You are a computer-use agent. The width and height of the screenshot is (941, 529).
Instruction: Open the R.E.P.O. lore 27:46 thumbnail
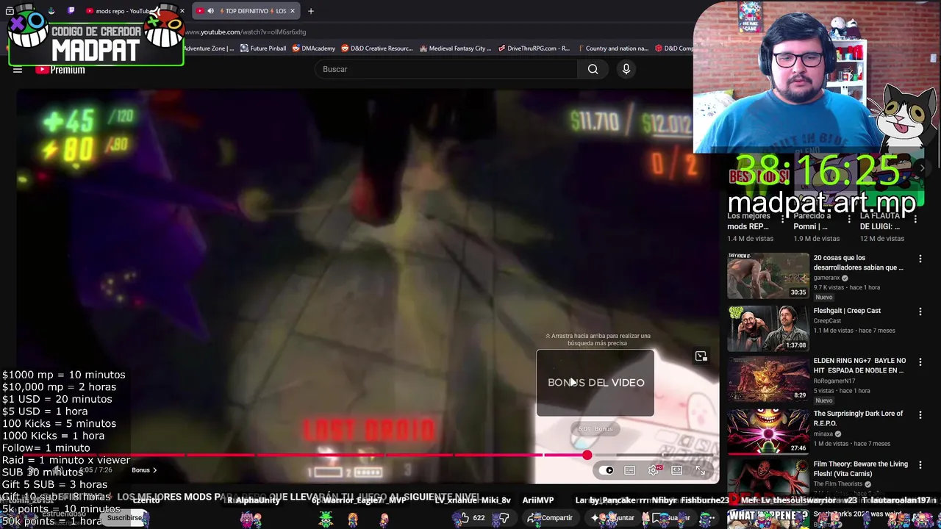[x=768, y=431]
